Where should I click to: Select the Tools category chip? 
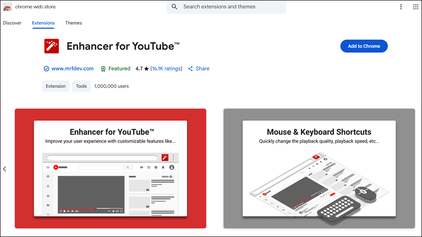click(81, 86)
